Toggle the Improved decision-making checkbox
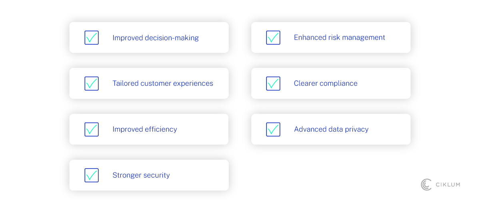The height and width of the screenshot is (212, 480). point(92,38)
